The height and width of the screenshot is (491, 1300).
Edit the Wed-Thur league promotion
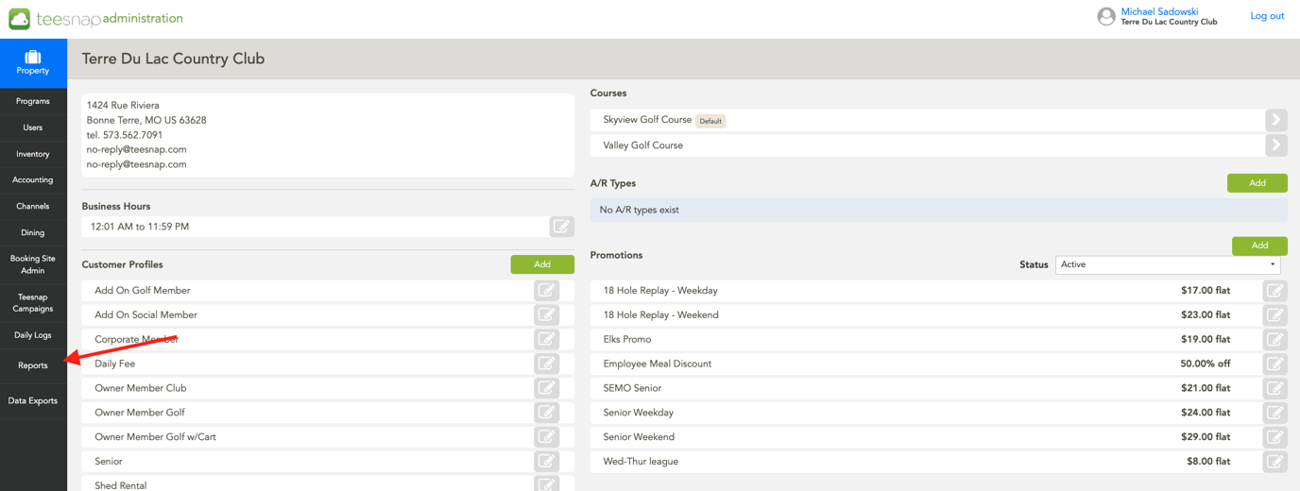click(1274, 462)
